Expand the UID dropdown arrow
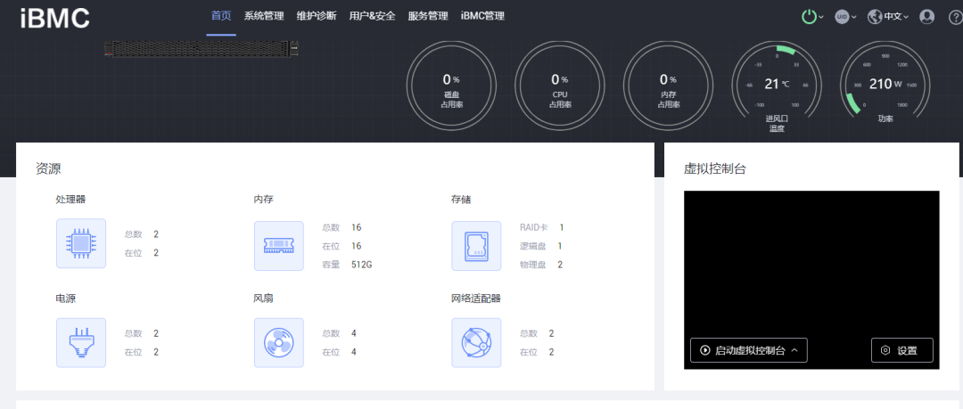The height and width of the screenshot is (409, 963). point(853,17)
